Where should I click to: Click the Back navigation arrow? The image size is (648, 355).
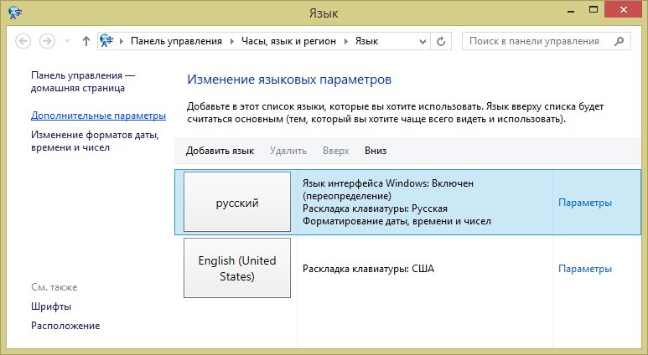pyautogui.click(x=23, y=41)
